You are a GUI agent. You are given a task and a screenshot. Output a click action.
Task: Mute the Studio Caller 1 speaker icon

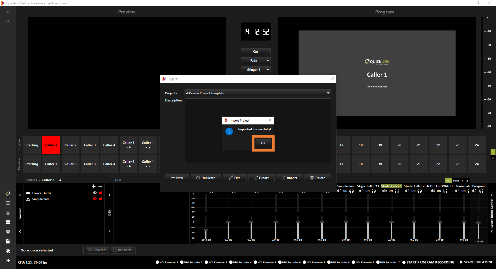pyautogui.click(x=385, y=191)
